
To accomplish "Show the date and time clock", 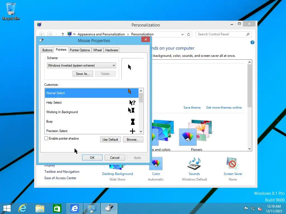I will [x=274, y=208].
